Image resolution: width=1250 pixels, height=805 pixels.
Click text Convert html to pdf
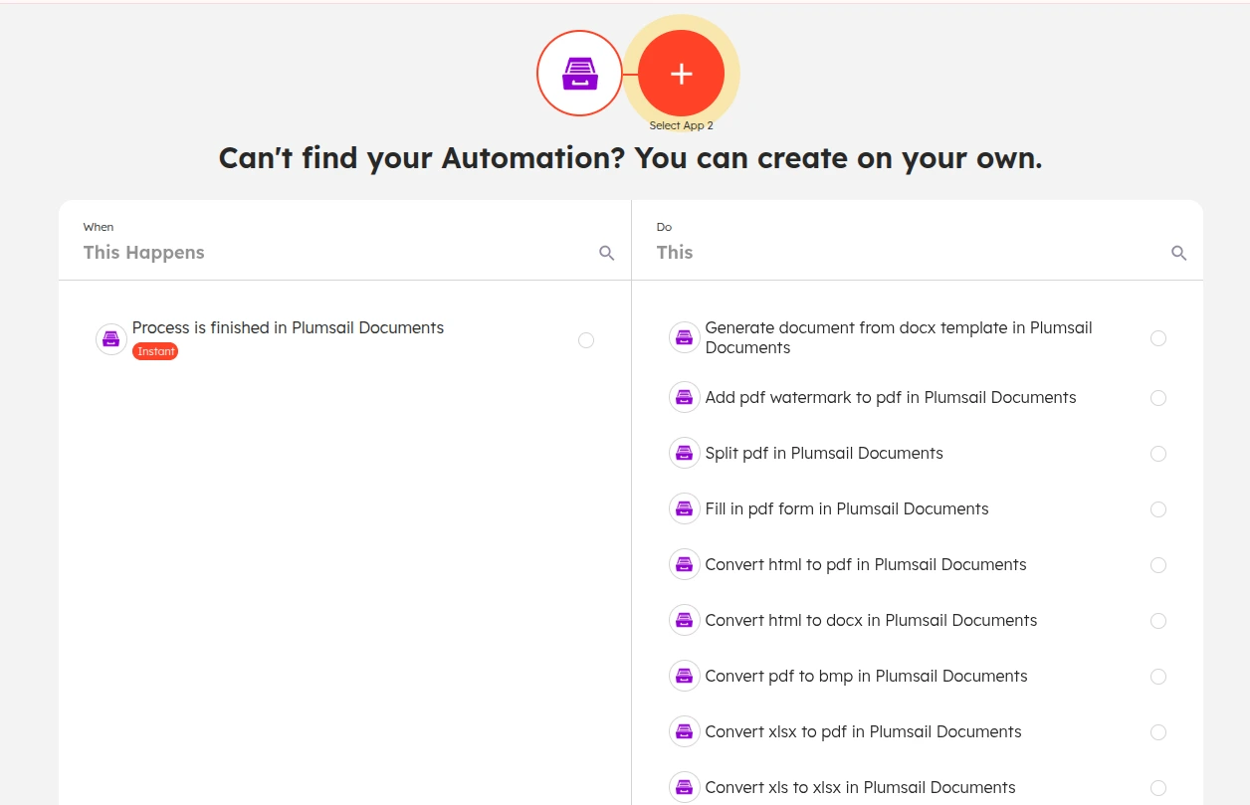pos(866,565)
